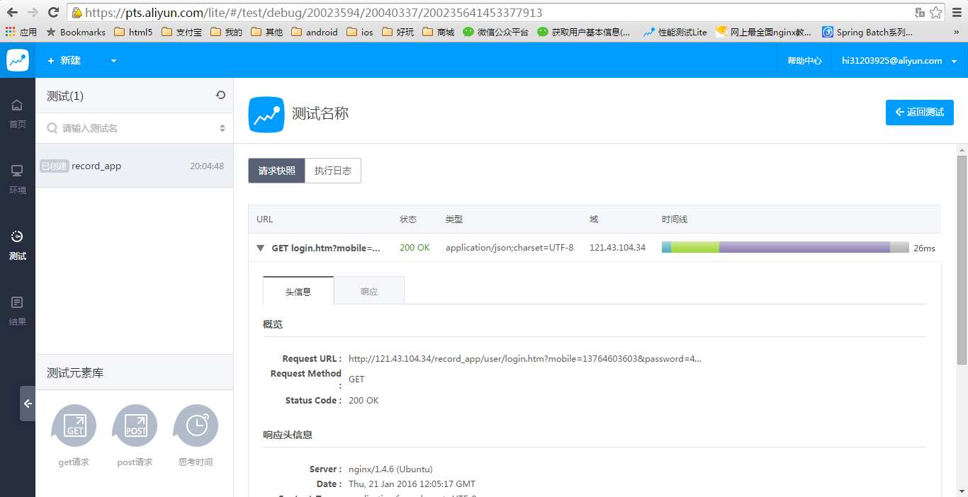Open the 好玩 bookmark folder

(x=398, y=32)
